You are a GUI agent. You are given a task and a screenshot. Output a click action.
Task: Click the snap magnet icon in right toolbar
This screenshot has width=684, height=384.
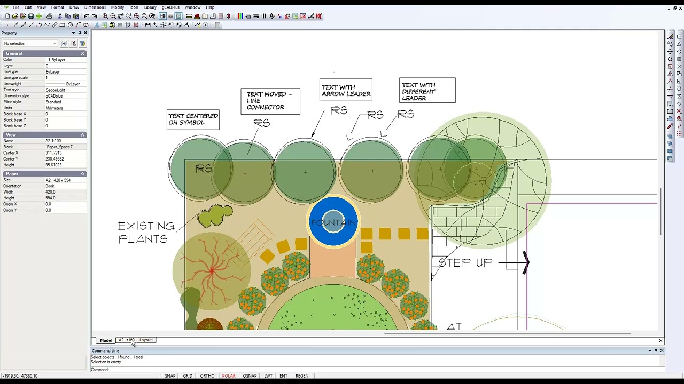[679, 118]
